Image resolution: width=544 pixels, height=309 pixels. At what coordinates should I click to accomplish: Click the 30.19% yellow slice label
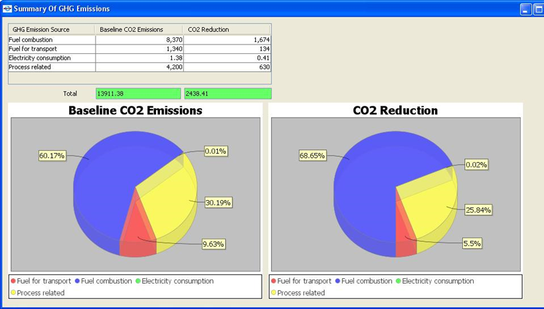point(219,202)
